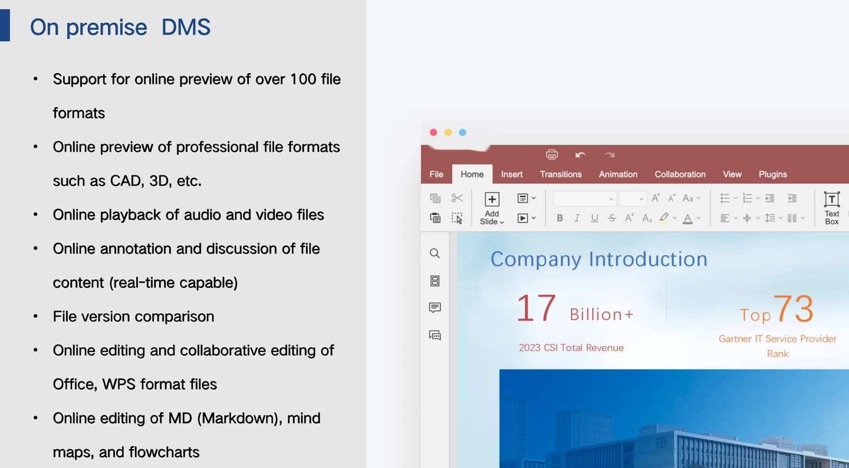Switch to the Collaboration tab
The image size is (849, 468).
click(680, 174)
